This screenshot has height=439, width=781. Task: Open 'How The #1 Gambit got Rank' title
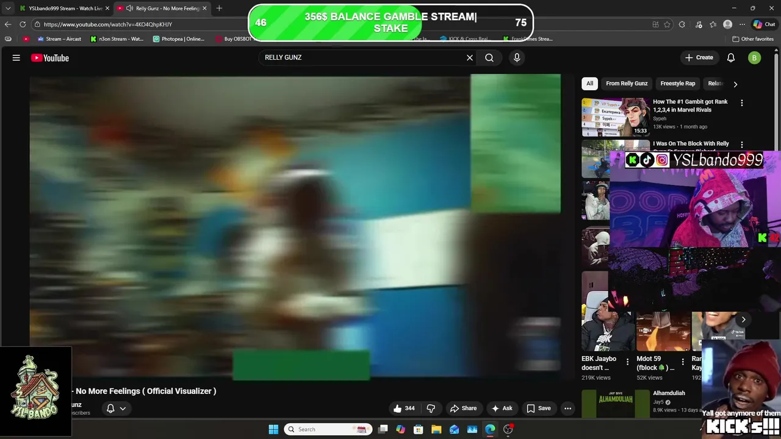click(x=690, y=105)
